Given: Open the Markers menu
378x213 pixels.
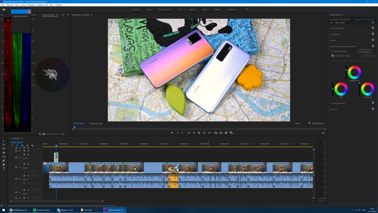Looking at the screenshot, I should click(x=32, y=5).
